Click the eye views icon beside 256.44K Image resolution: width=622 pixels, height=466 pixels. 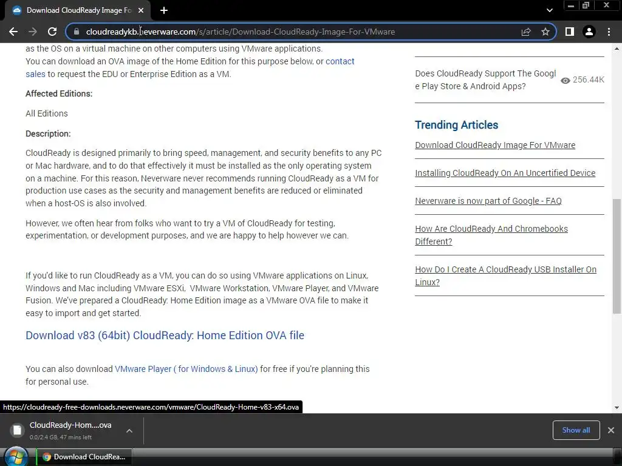(x=566, y=81)
